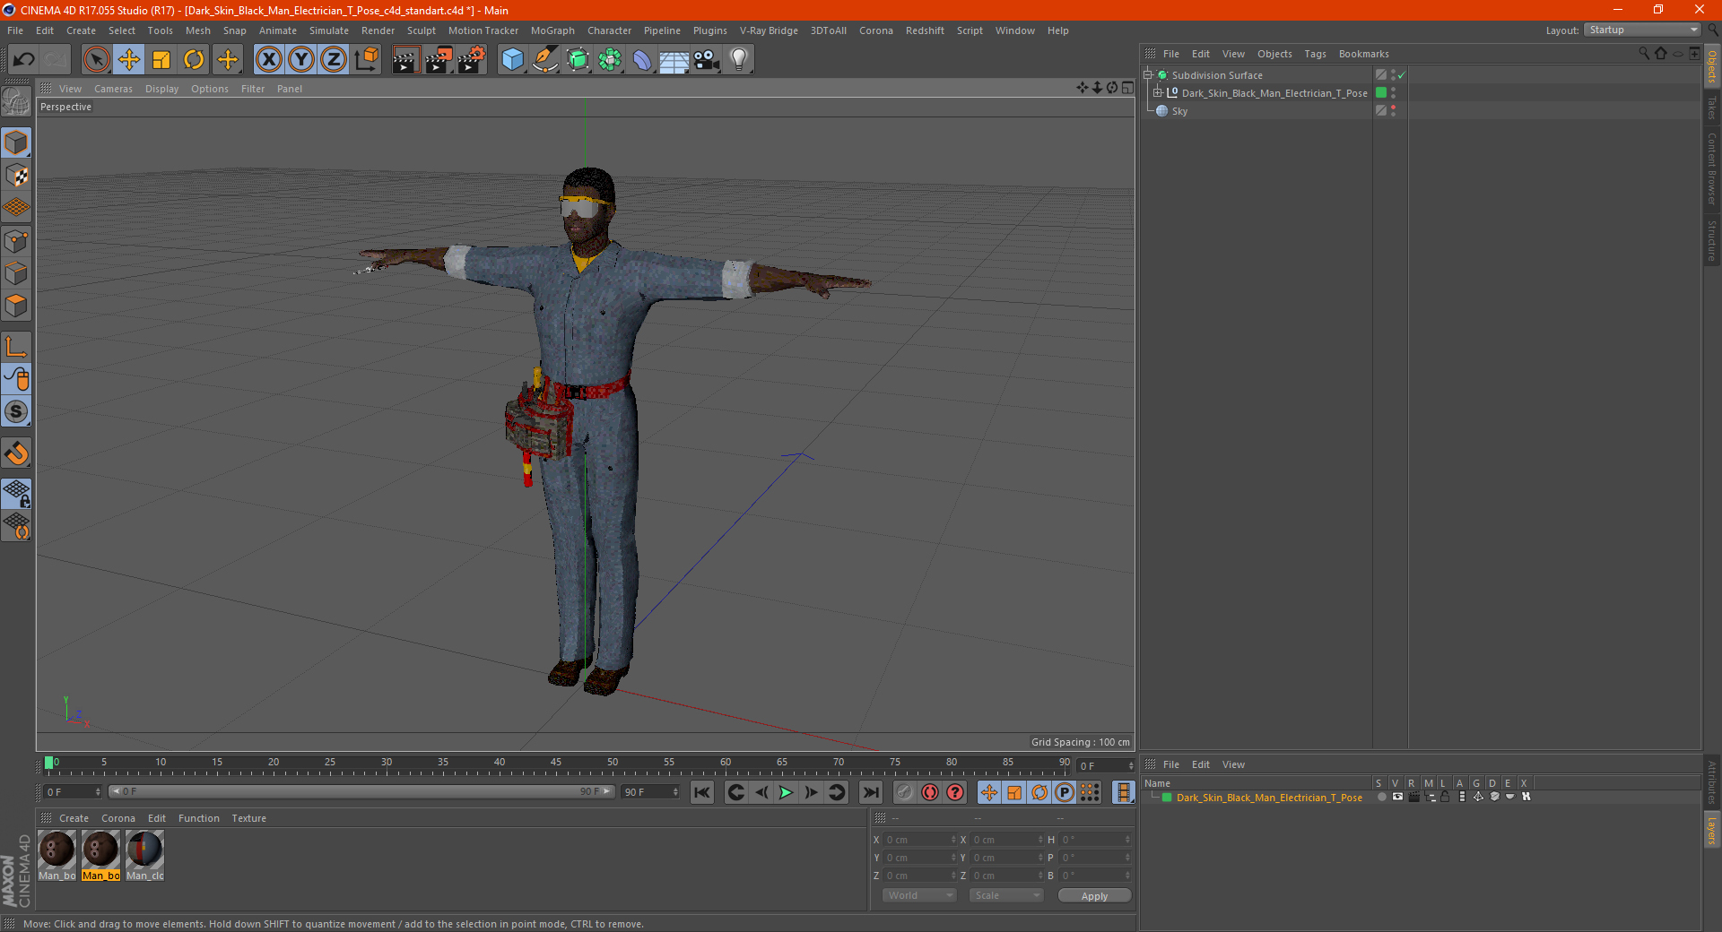Screen dimensions: 1722x932
Task: Click Make Editable icon in left sidebar
Action: [16, 102]
